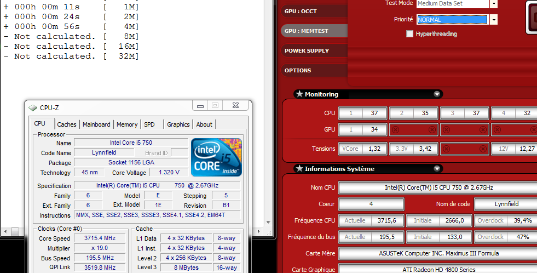This screenshot has width=537, height=273.
Task: Click the CPU core 1 temperature 37 cell
Action: click(363, 113)
